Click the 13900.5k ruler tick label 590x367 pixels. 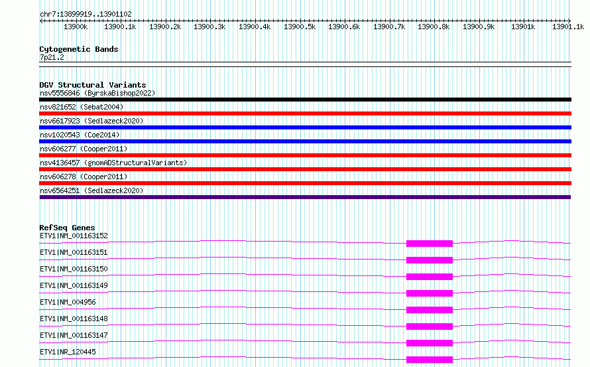pyautogui.click(x=300, y=27)
